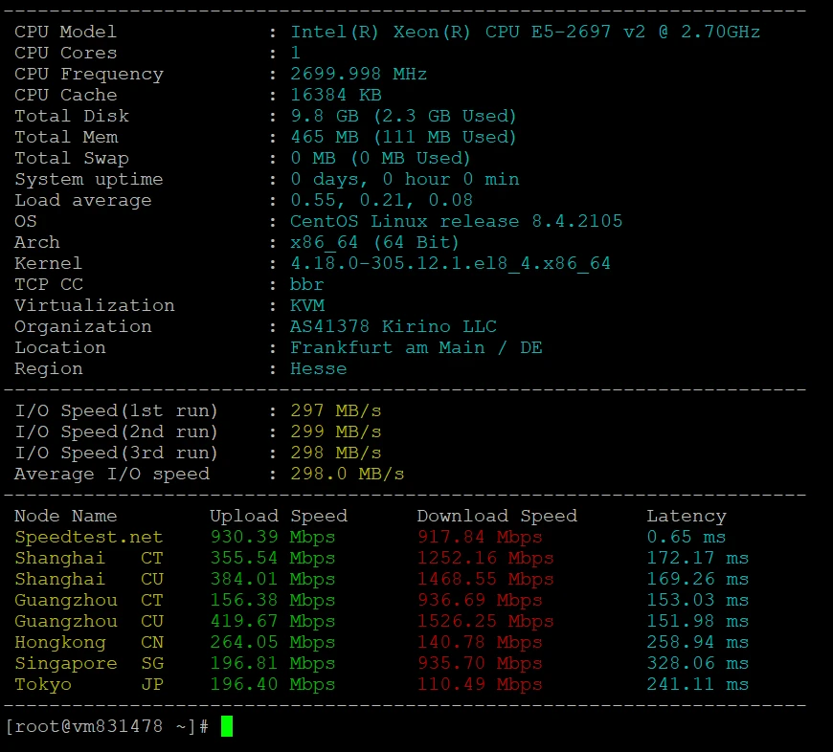Screen dimensions: 833x752
Task: Click the Shanghai CU upload 384.01 Mbps
Action: pos(273,579)
